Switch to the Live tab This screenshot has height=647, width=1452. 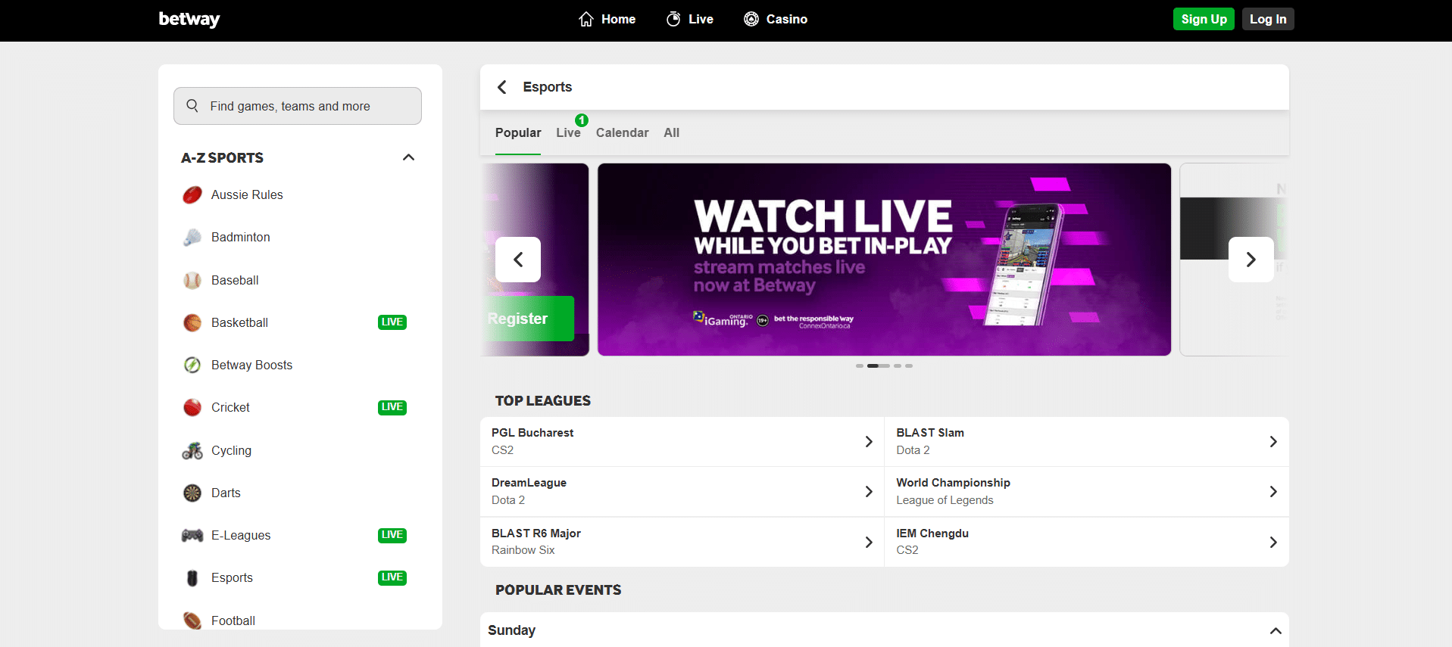[568, 133]
